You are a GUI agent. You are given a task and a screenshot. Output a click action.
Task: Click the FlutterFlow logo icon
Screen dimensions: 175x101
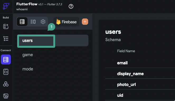[x=6, y=6]
